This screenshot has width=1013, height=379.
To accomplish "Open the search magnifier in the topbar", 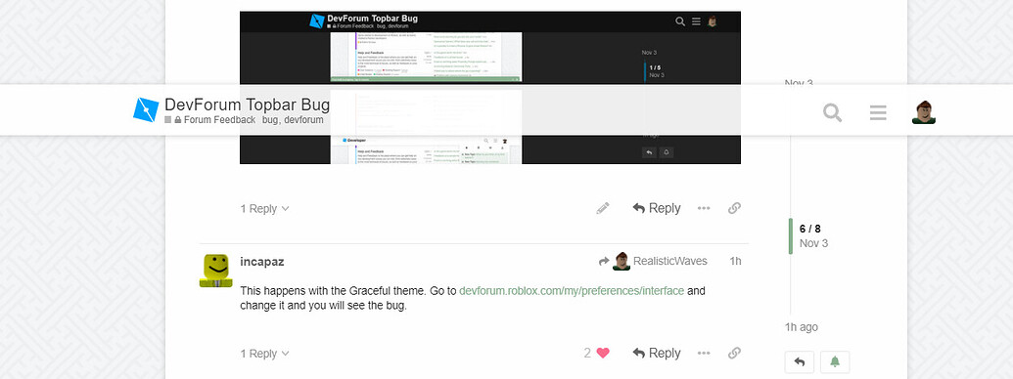I will (833, 112).
